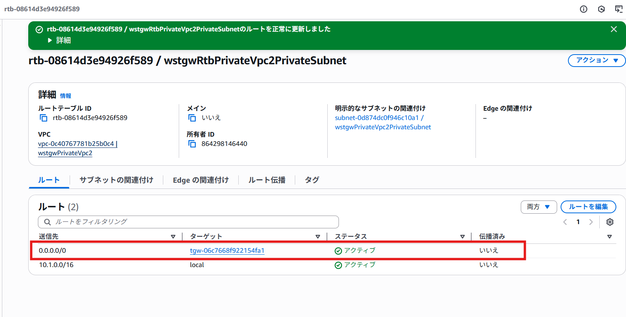Go to next page of routes

(x=591, y=222)
